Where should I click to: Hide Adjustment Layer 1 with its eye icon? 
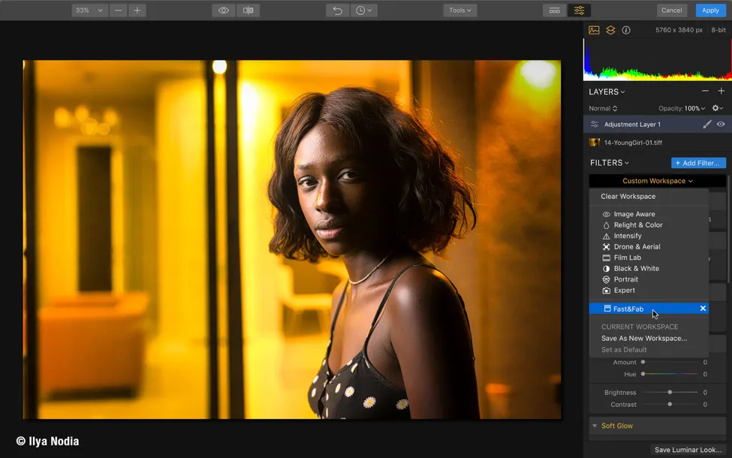721,125
